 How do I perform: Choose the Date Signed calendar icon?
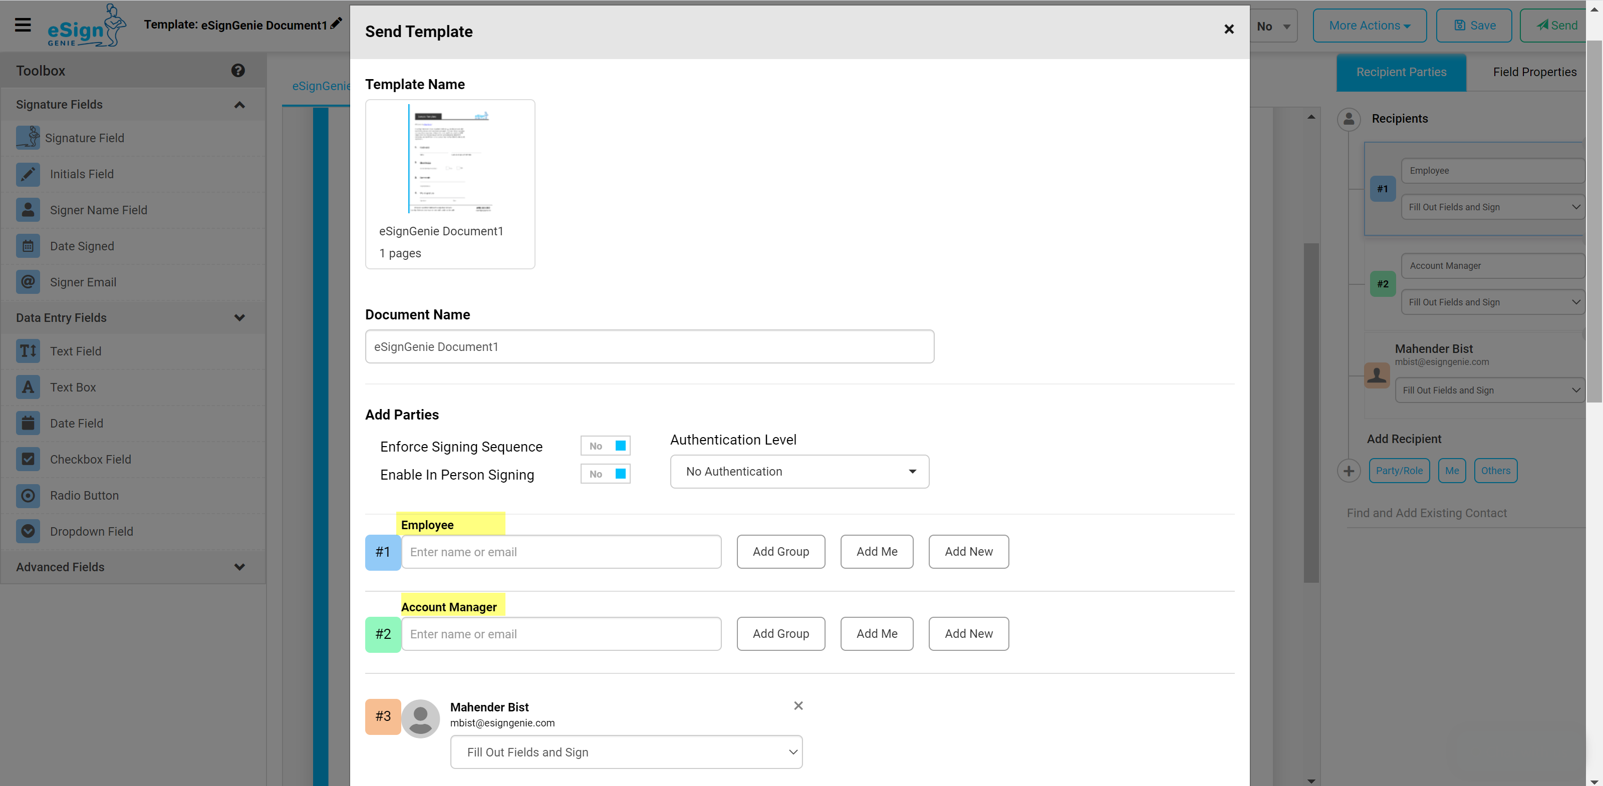coord(28,246)
